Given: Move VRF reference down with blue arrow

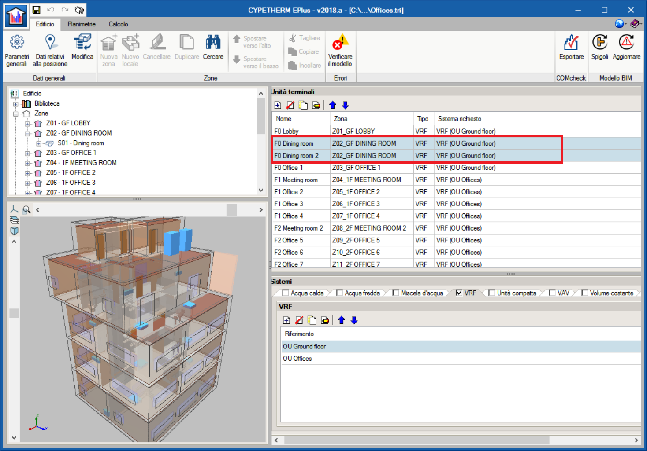Looking at the screenshot, I should tap(354, 320).
